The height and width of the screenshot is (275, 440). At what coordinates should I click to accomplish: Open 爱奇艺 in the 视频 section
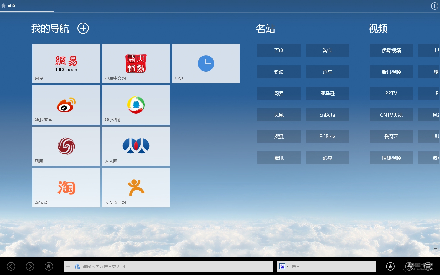[391, 136]
